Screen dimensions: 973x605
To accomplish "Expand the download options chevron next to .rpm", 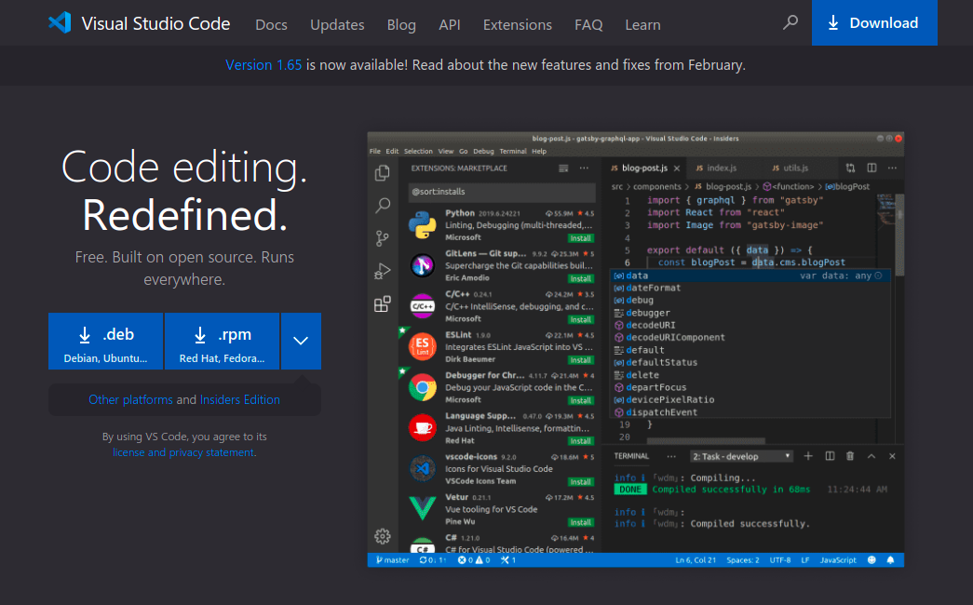I will pos(300,341).
